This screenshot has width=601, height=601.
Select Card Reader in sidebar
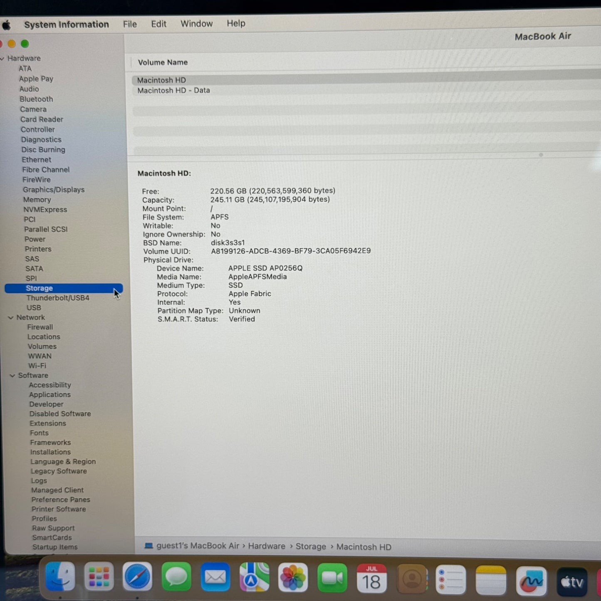42,119
